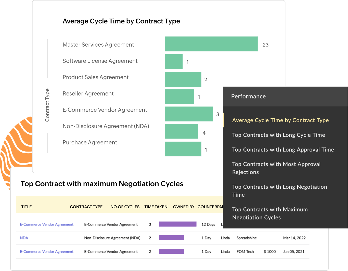Viewport: 348px width, 271px height.
Task: Open Top Contracts with Long Approval Time report
Action: (283, 150)
